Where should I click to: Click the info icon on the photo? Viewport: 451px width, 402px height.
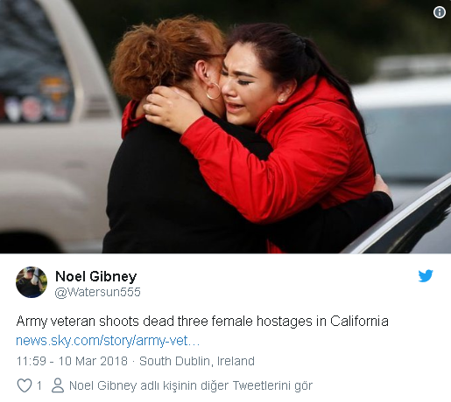click(440, 12)
